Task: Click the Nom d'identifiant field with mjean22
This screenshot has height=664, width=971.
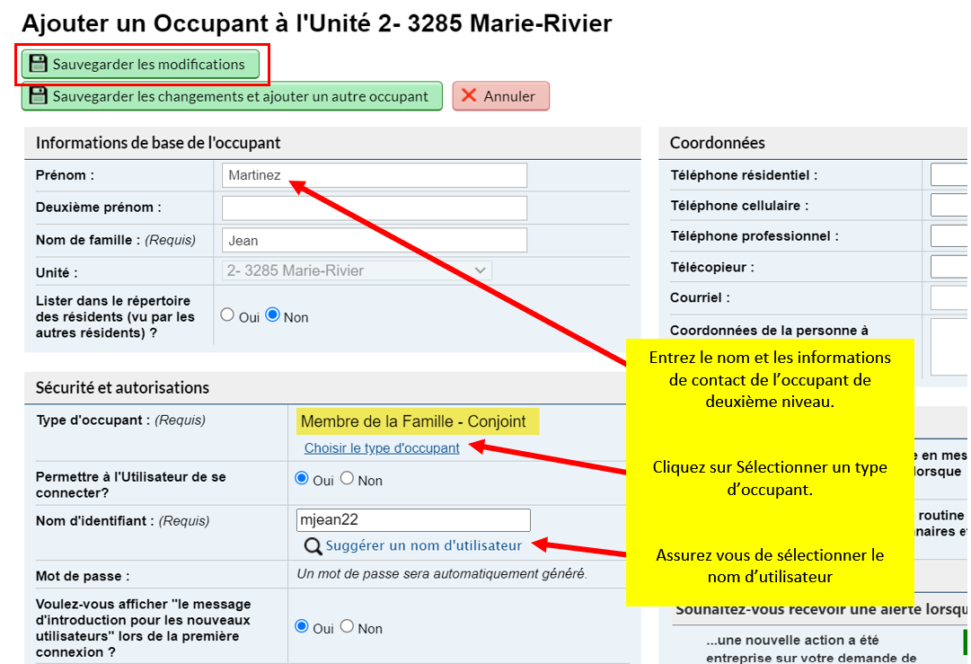Action: click(x=413, y=520)
